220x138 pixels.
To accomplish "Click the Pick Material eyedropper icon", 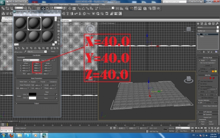I will pyautogui.click(x=25, y=52).
